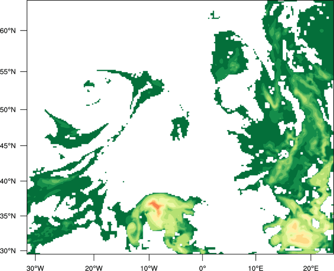Click the 30°W longitude label
334x271 pixels.
point(35,268)
